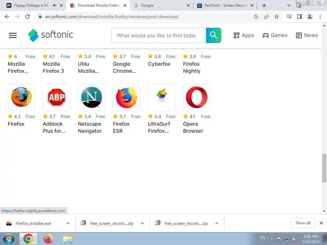The width and height of the screenshot is (327, 245).
Task: Open Windows Explorer from taskbar
Action: tap(68, 239)
